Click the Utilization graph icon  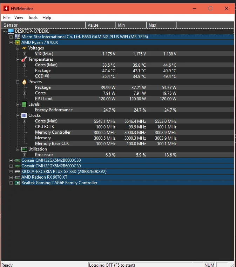point(24,149)
